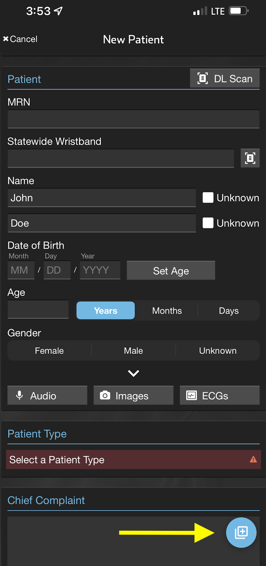The width and height of the screenshot is (266, 566).
Task: Tap the MM month field
Action: [21, 270]
